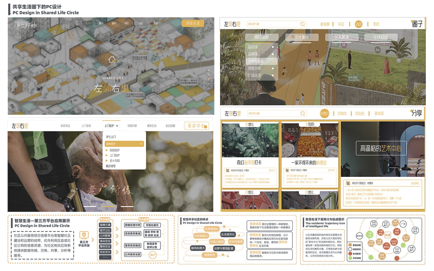Select the 广场活动 radio option

[273, 75]
